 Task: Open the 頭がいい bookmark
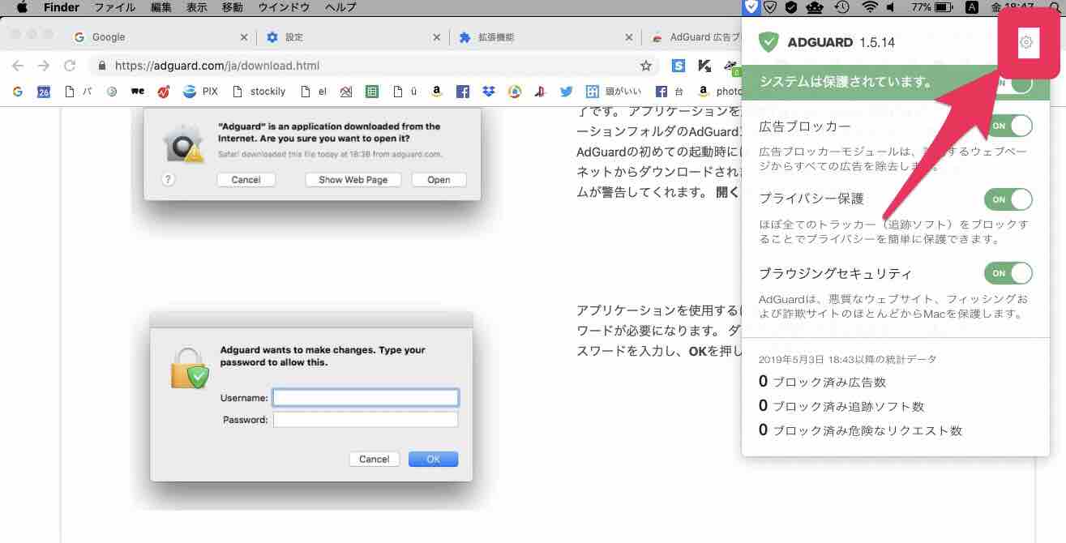pyautogui.click(x=613, y=92)
